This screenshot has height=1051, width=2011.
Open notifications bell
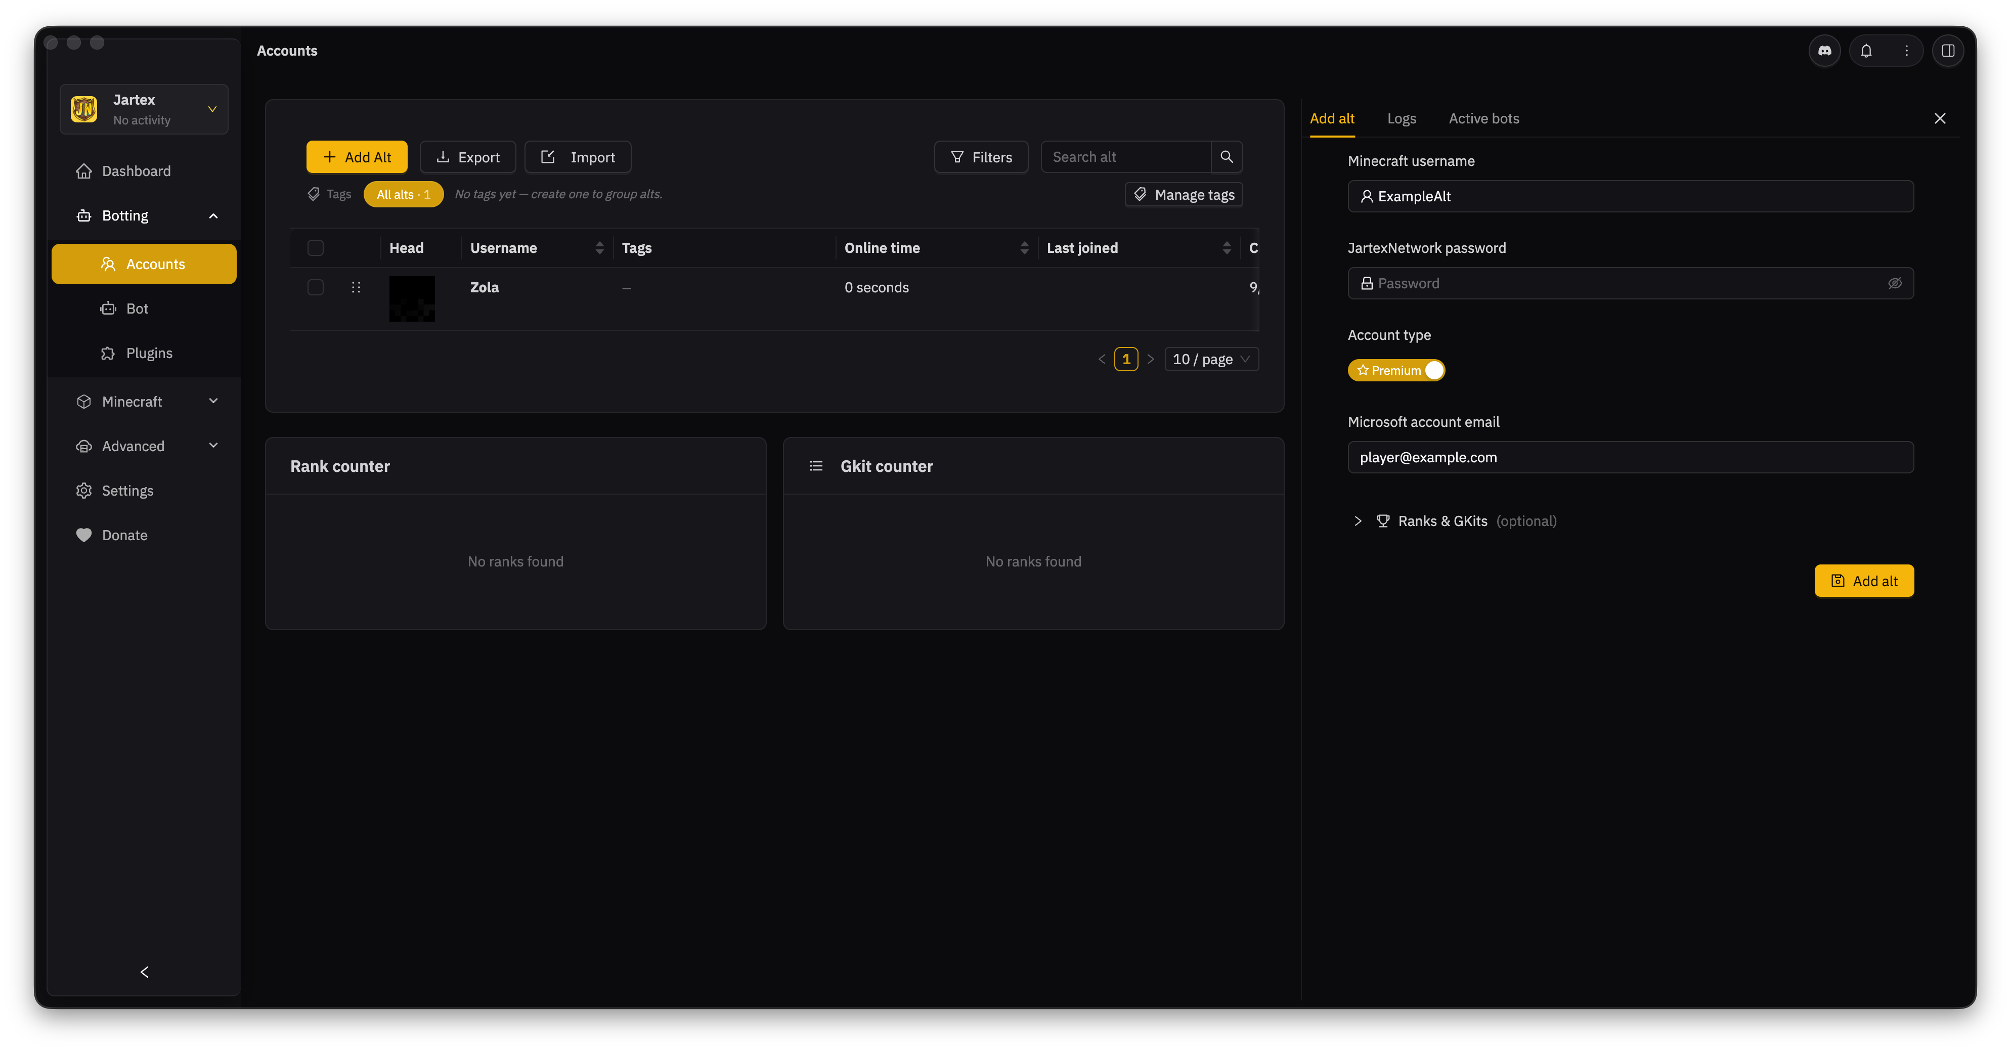1866,51
